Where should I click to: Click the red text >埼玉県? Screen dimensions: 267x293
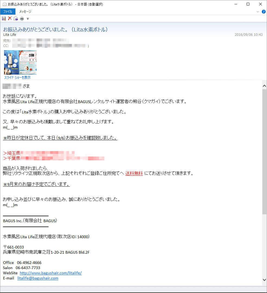click(12, 153)
